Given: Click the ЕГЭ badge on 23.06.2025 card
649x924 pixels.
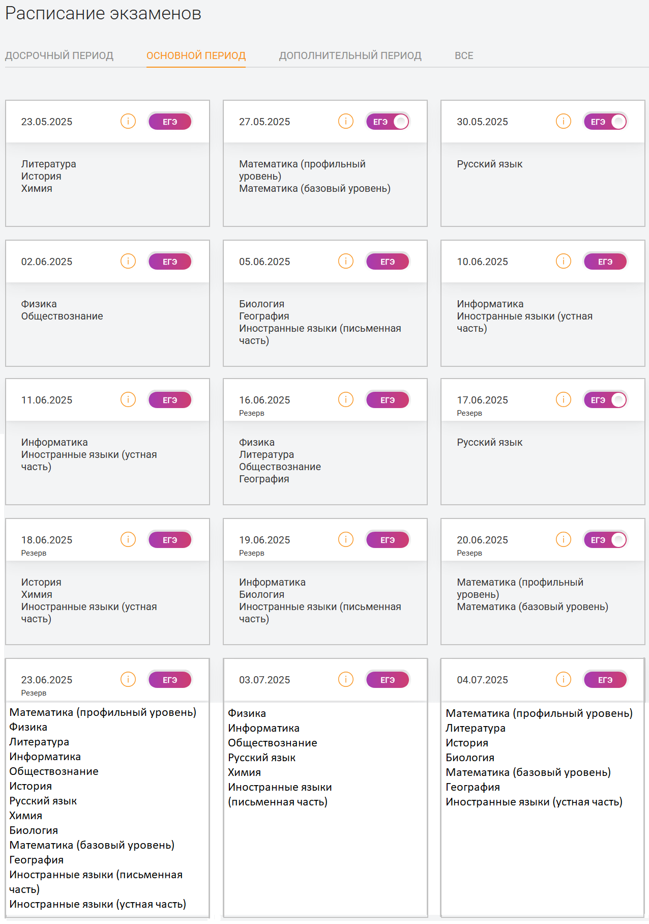Looking at the screenshot, I should tap(170, 680).
